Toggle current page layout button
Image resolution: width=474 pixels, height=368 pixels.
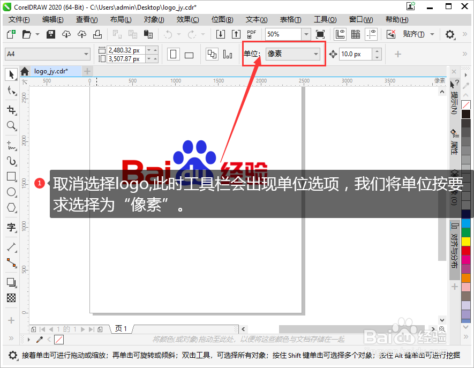coord(227,55)
